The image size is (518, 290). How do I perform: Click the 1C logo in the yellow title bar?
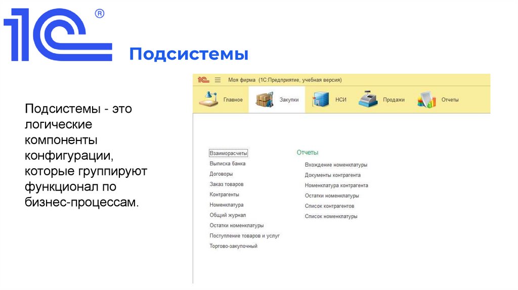[203, 80]
